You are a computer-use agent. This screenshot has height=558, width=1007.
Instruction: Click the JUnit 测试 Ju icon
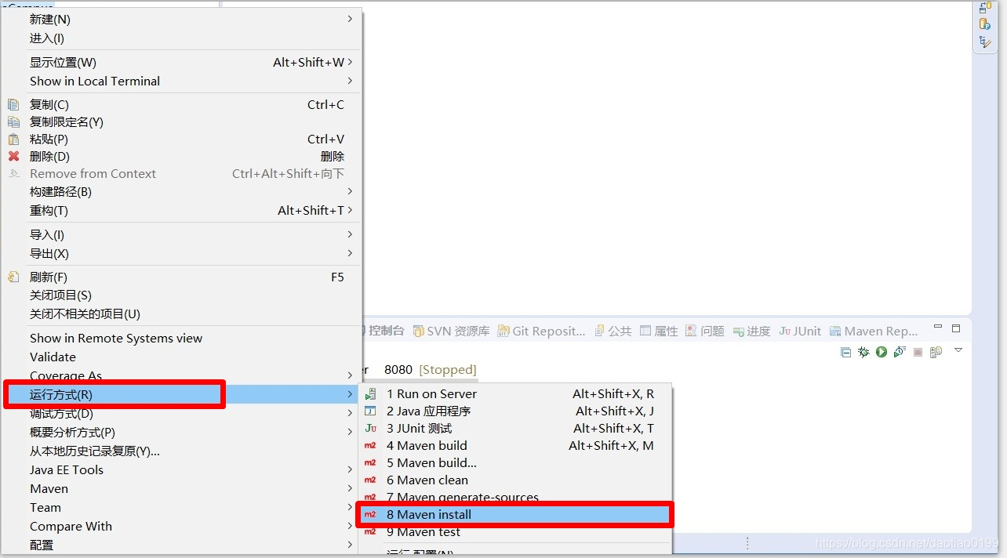tap(370, 428)
